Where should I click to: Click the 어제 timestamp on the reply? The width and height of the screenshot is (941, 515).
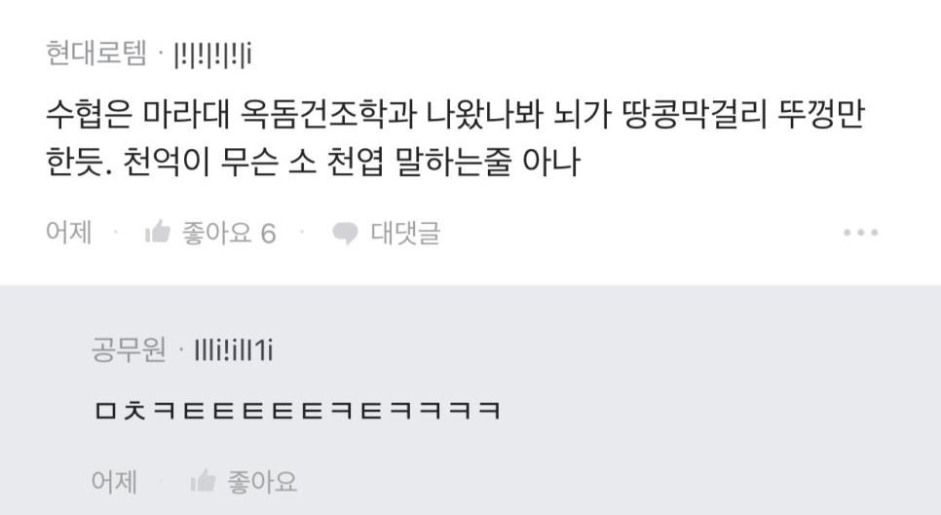pos(114,482)
